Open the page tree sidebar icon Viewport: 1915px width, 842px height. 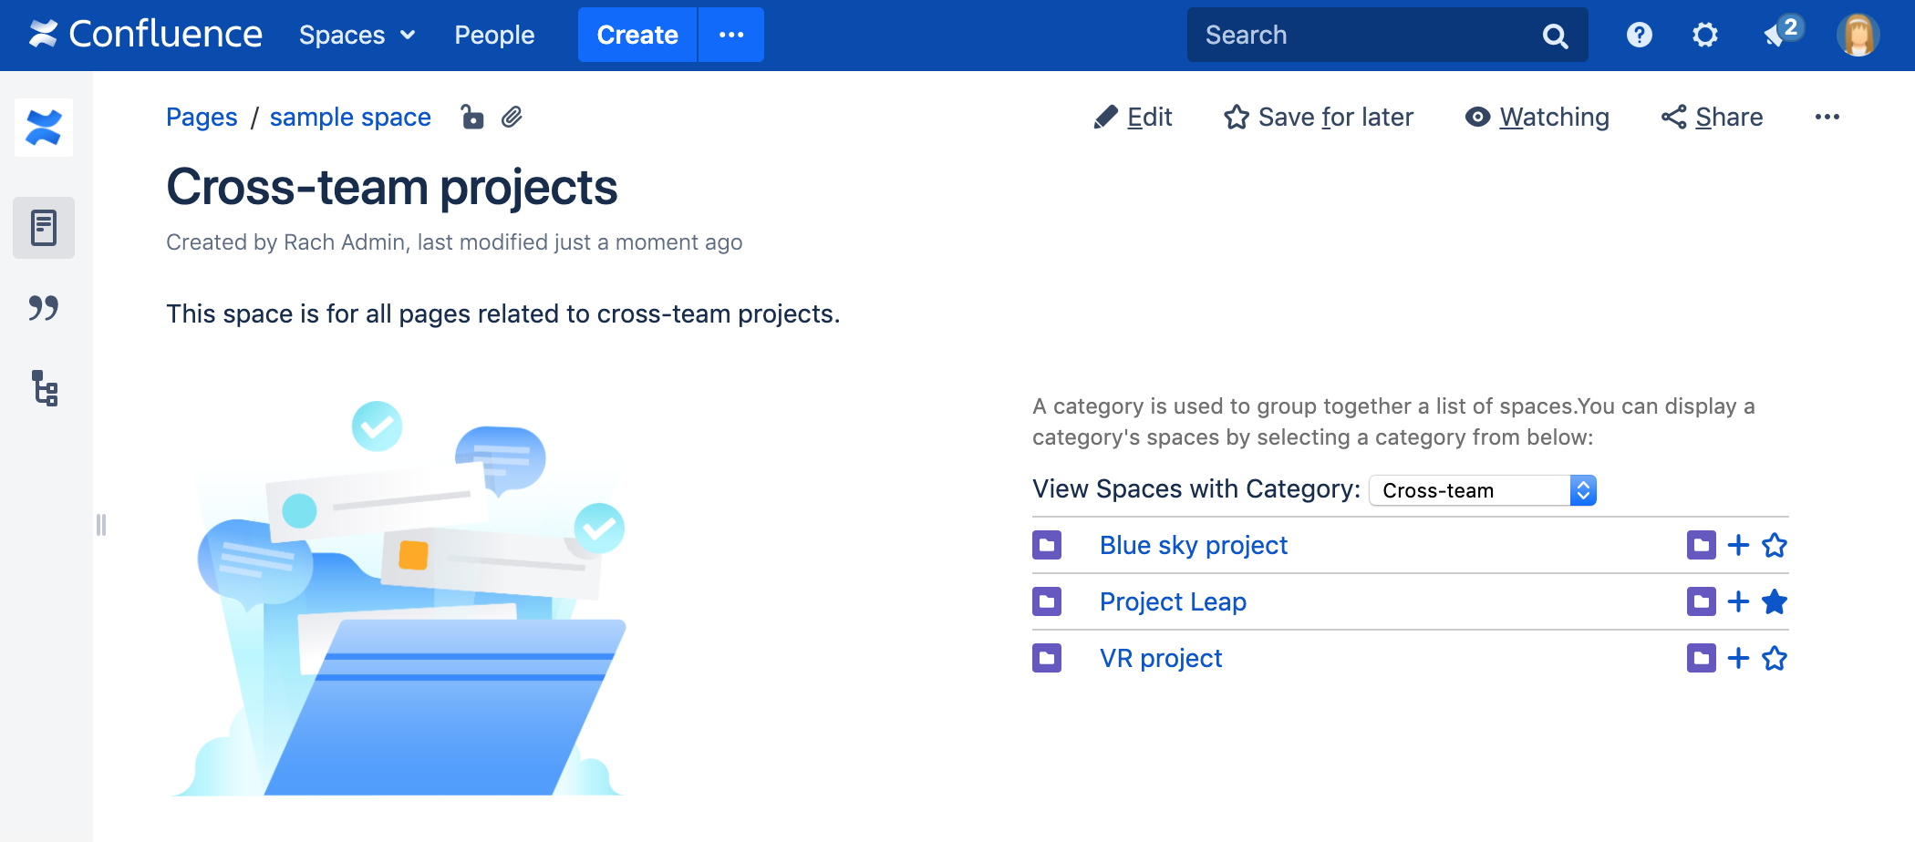[x=44, y=388]
